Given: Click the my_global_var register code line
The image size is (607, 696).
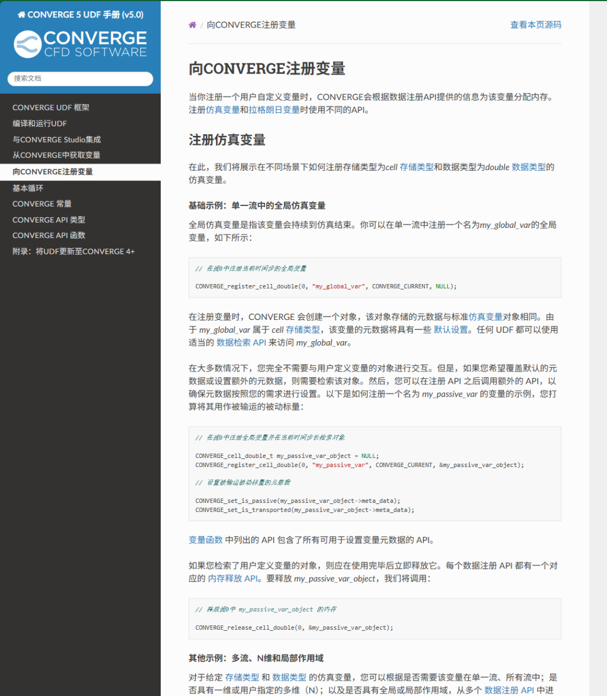Looking at the screenshot, I should [326, 286].
